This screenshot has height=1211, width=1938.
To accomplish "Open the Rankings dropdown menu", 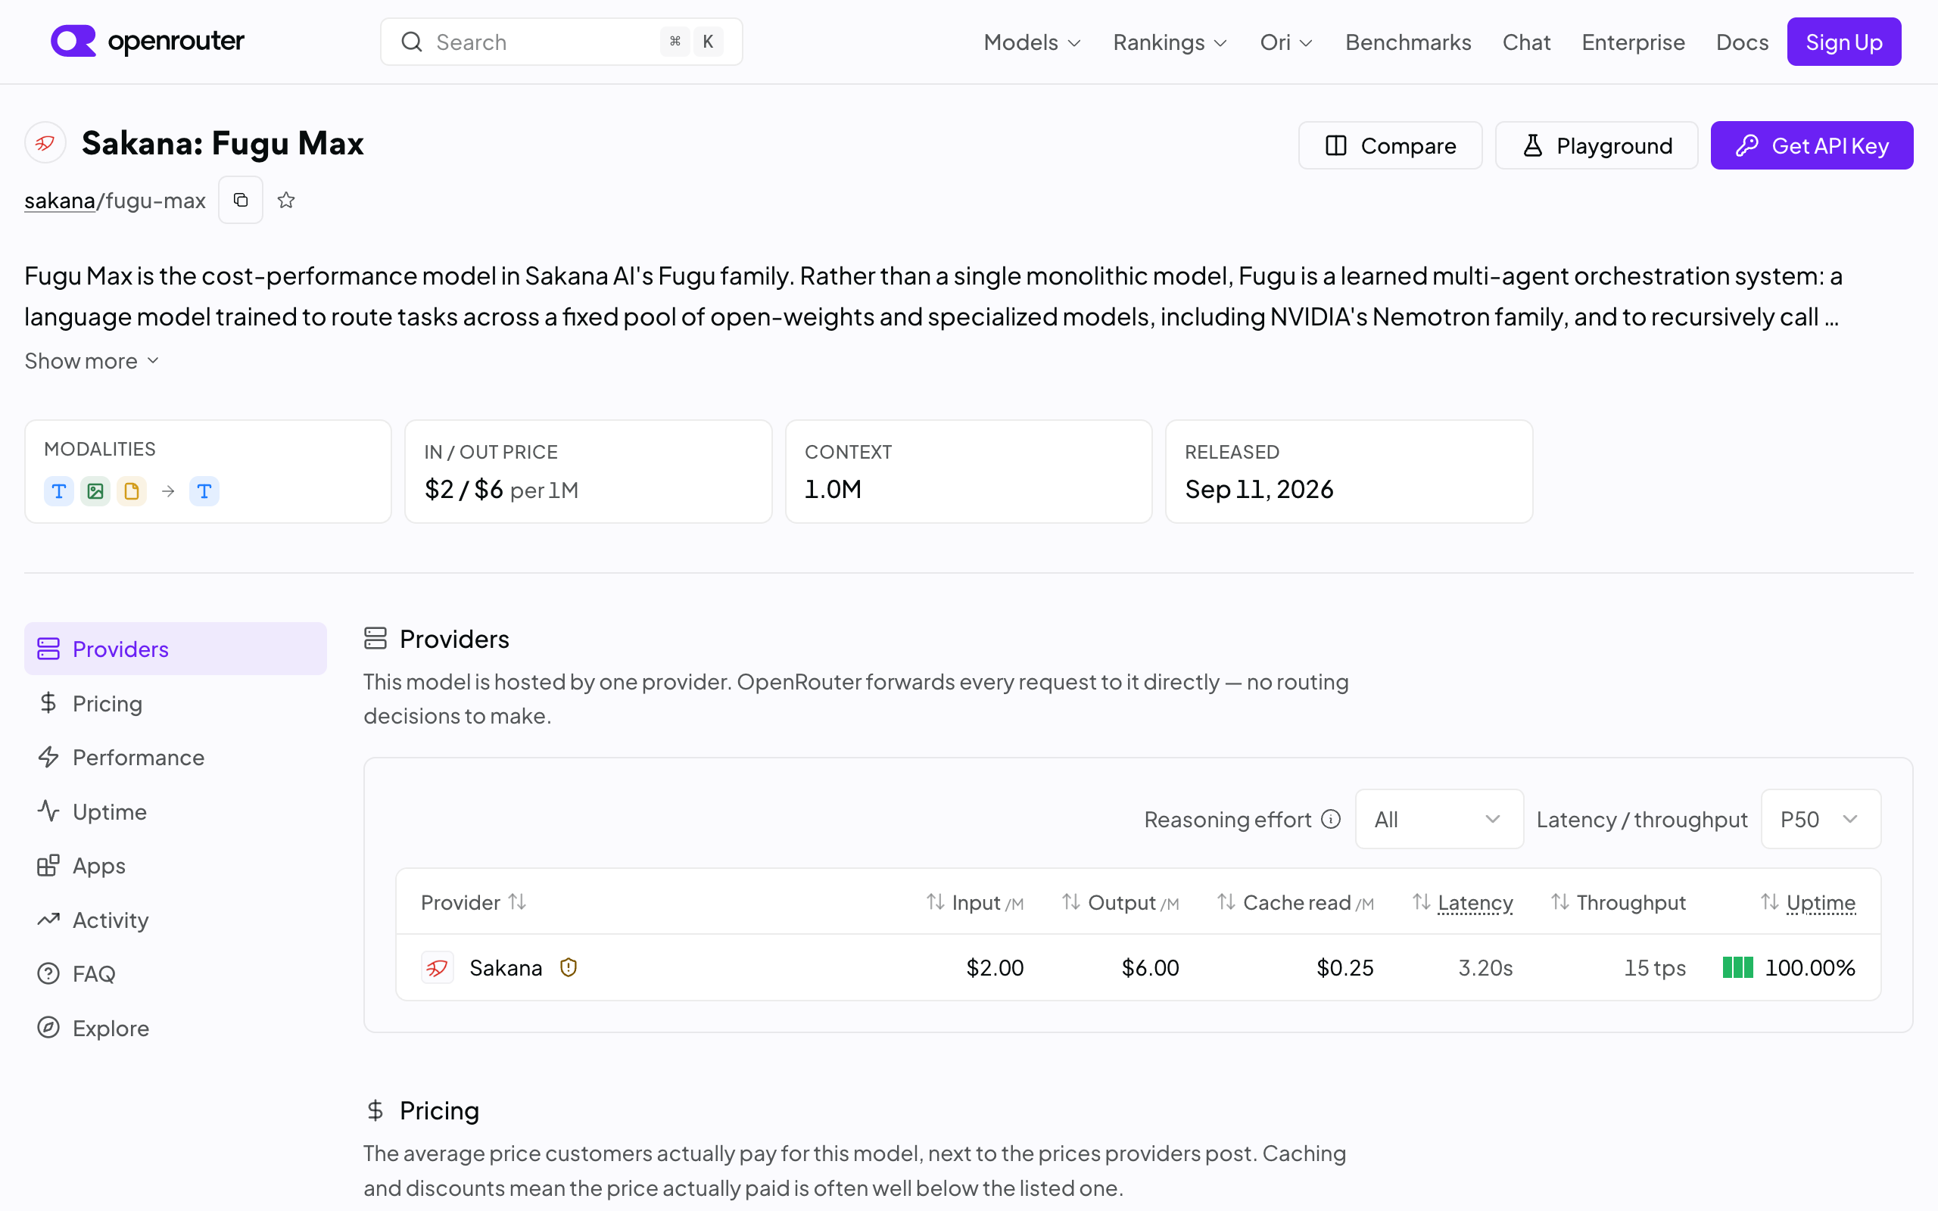I will pyautogui.click(x=1170, y=42).
